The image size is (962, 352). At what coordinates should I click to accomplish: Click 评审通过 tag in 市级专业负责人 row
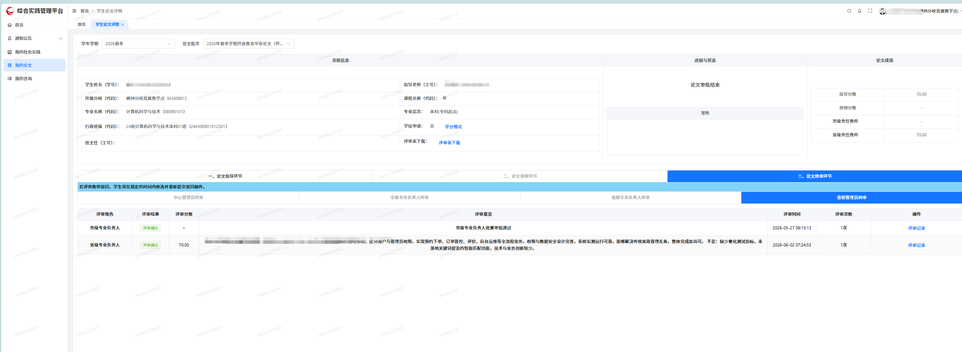click(x=150, y=228)
